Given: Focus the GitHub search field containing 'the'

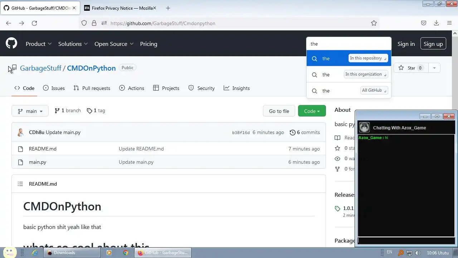Looking at the screenshot, I should point(349,44).
